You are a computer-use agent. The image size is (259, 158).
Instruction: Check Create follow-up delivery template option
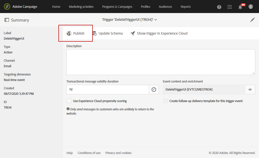pyautogui.click(x=165, y=101)
